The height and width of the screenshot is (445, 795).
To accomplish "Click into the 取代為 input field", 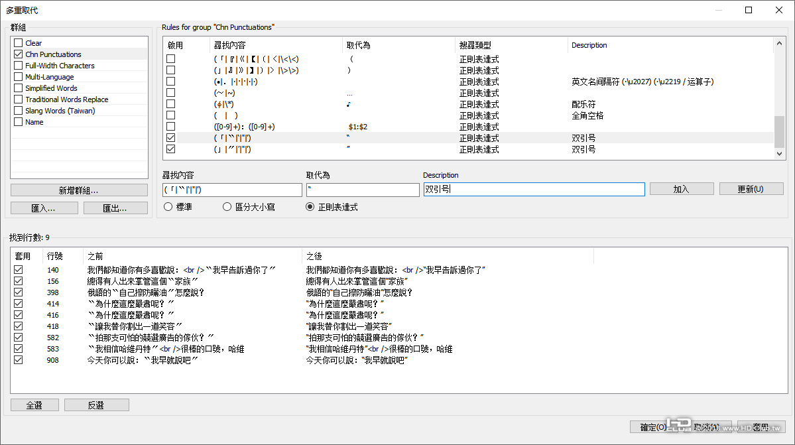I will coord(363,190).
